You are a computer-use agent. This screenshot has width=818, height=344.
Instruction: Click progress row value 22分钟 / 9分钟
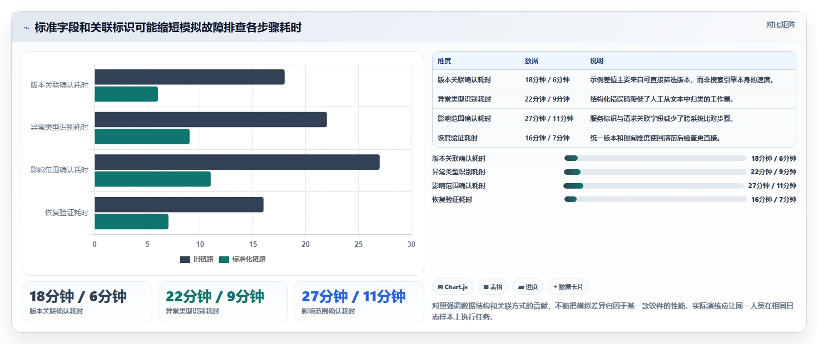point(774,172)
